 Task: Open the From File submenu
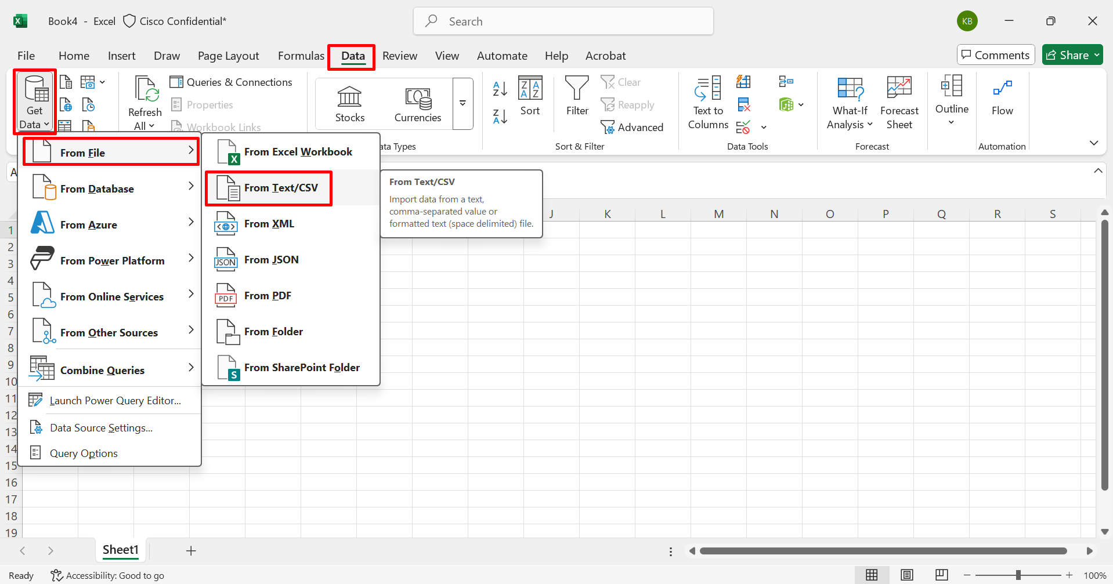click(111, 153)
